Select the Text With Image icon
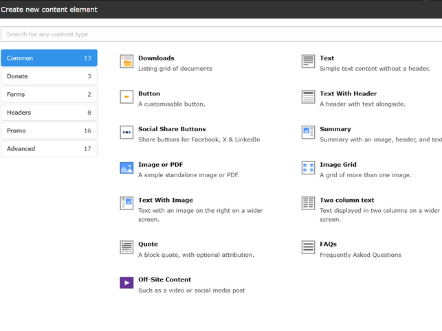 pyautogui.click(x=126, y=203)
